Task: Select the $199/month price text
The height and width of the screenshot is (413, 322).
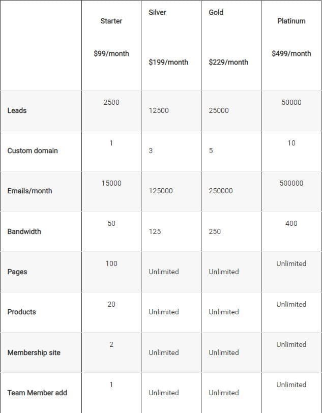Action: (168, 62)
